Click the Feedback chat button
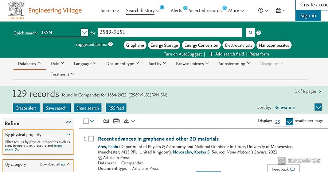Screen dimensions: 328x172 tap(283, 168)
